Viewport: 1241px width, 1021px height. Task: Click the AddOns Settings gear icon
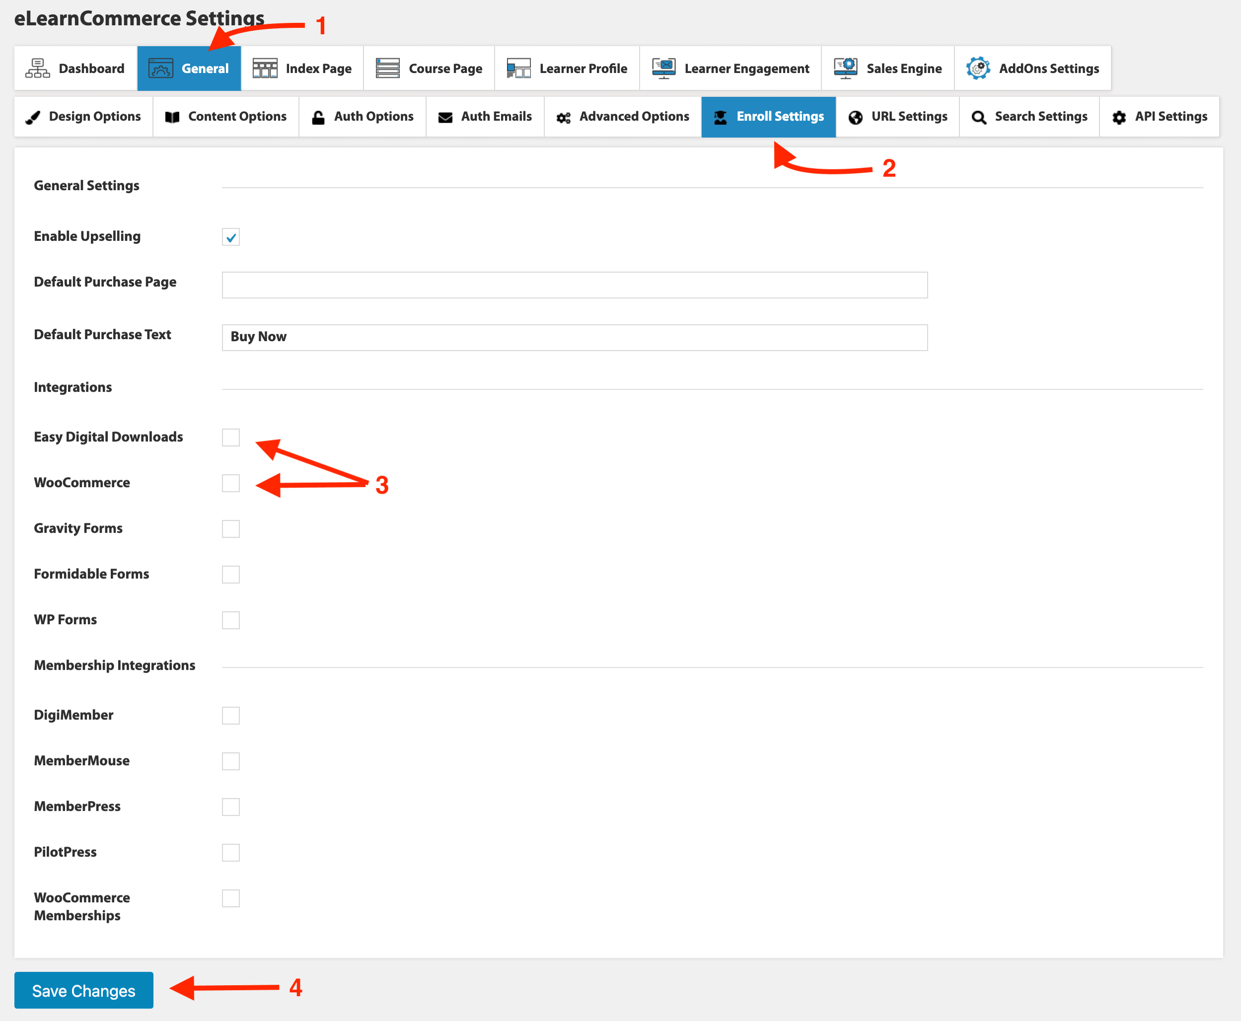click(x=977, y=68)
